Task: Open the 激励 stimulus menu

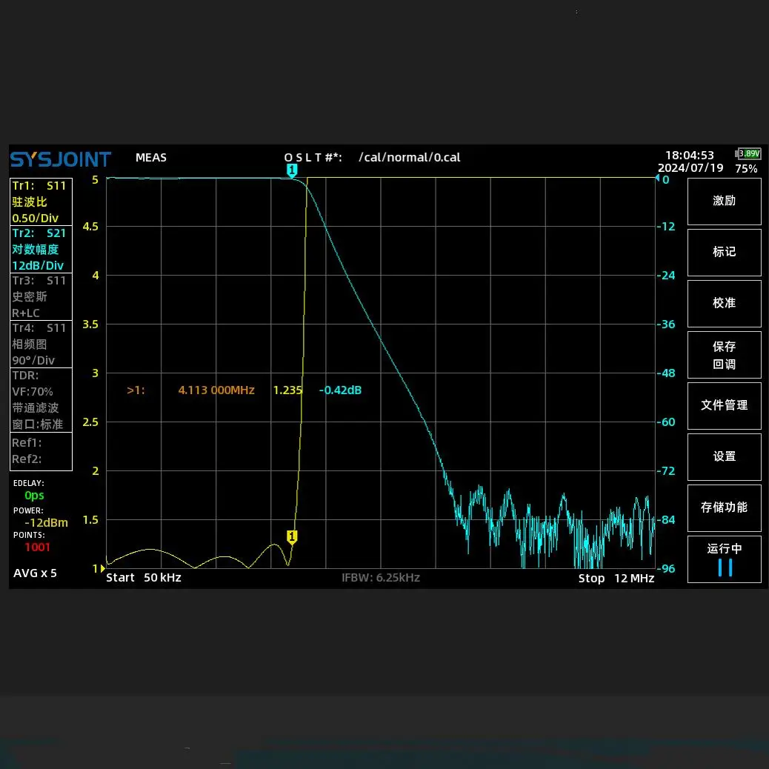Action: click(x=724, y=201)
